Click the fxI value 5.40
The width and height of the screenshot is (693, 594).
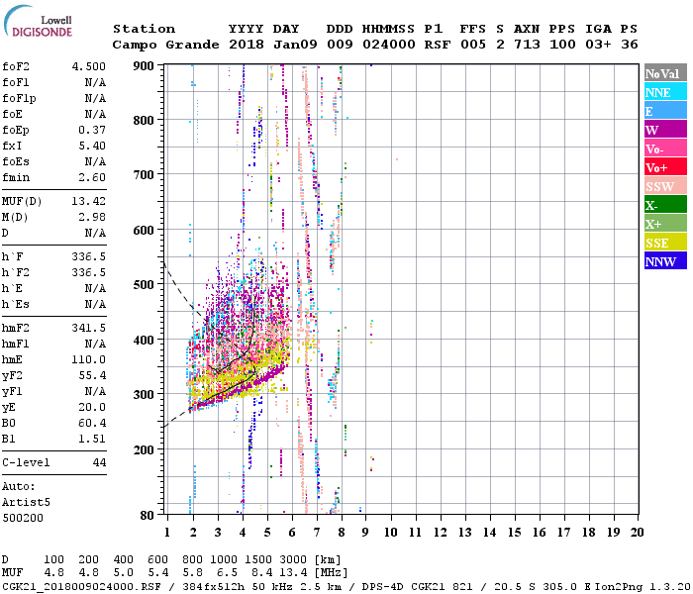click(x=92, y=146)
